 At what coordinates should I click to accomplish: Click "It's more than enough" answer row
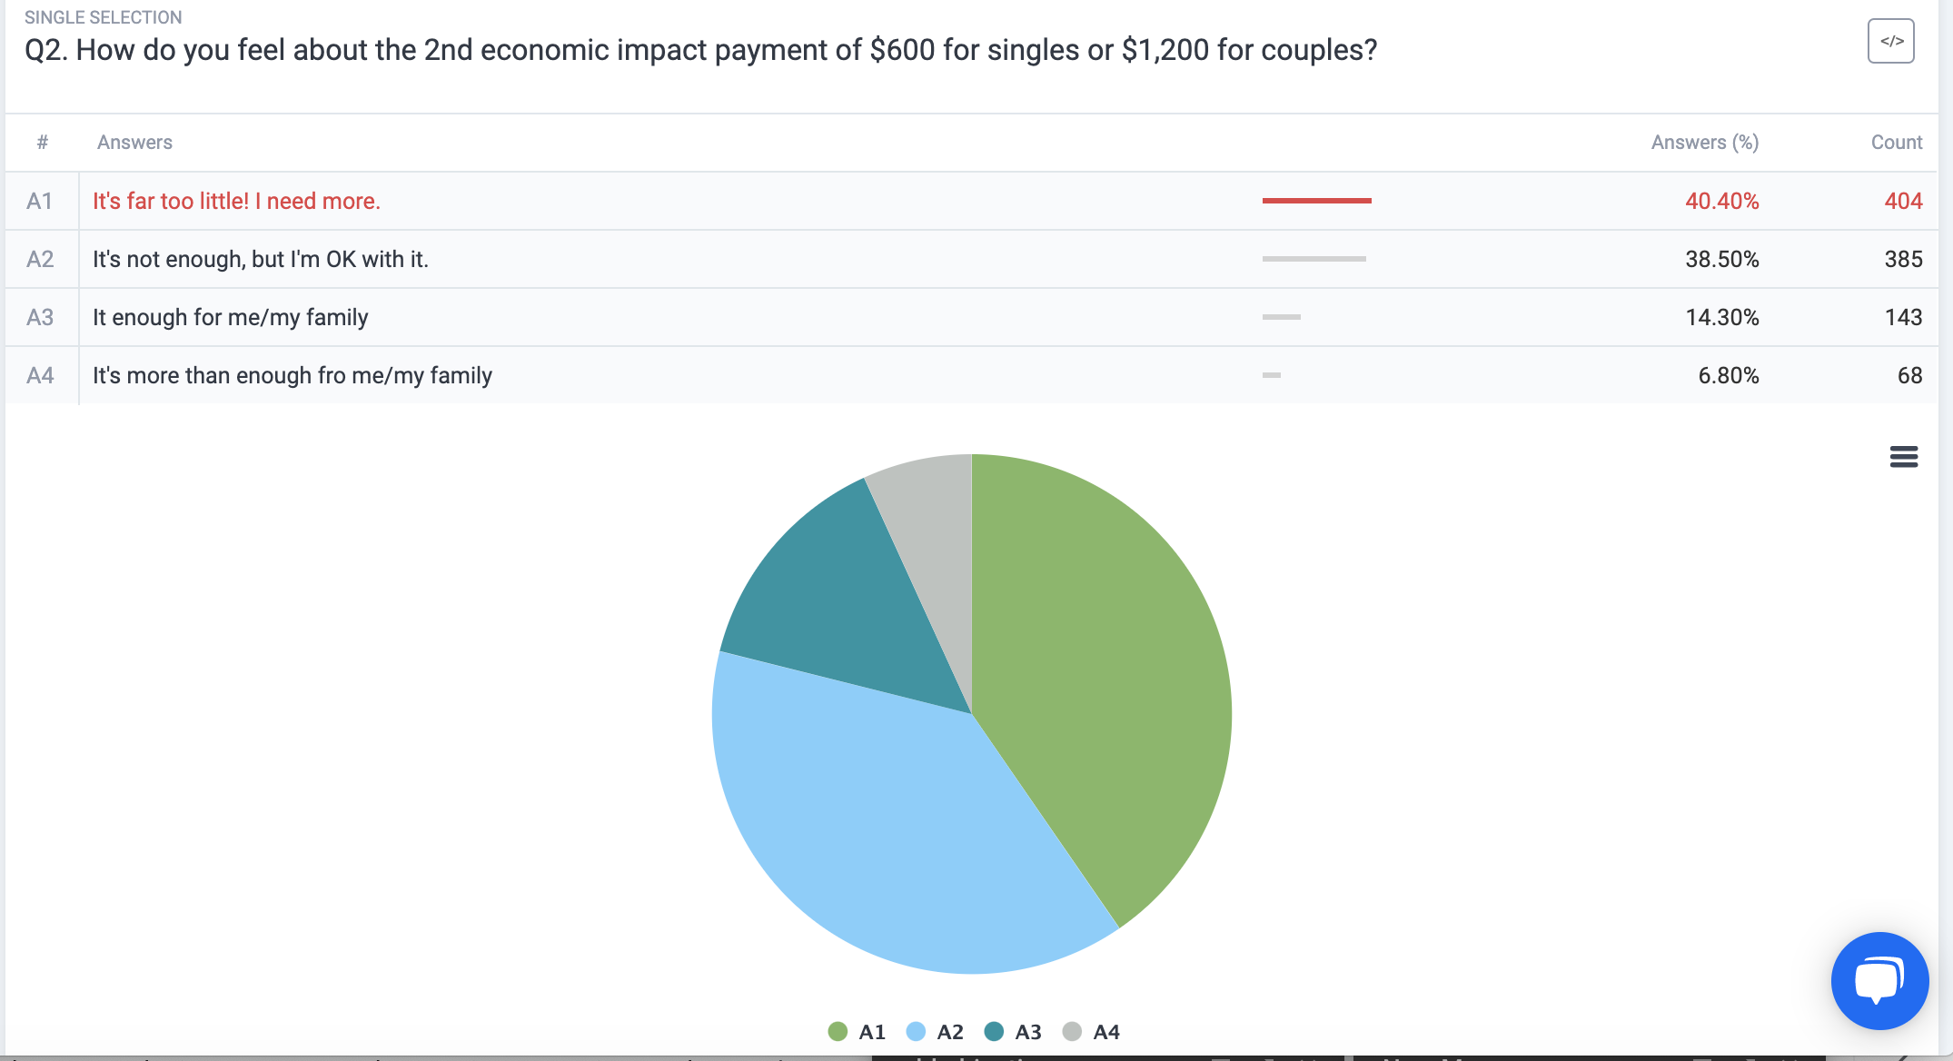[292, 375]
